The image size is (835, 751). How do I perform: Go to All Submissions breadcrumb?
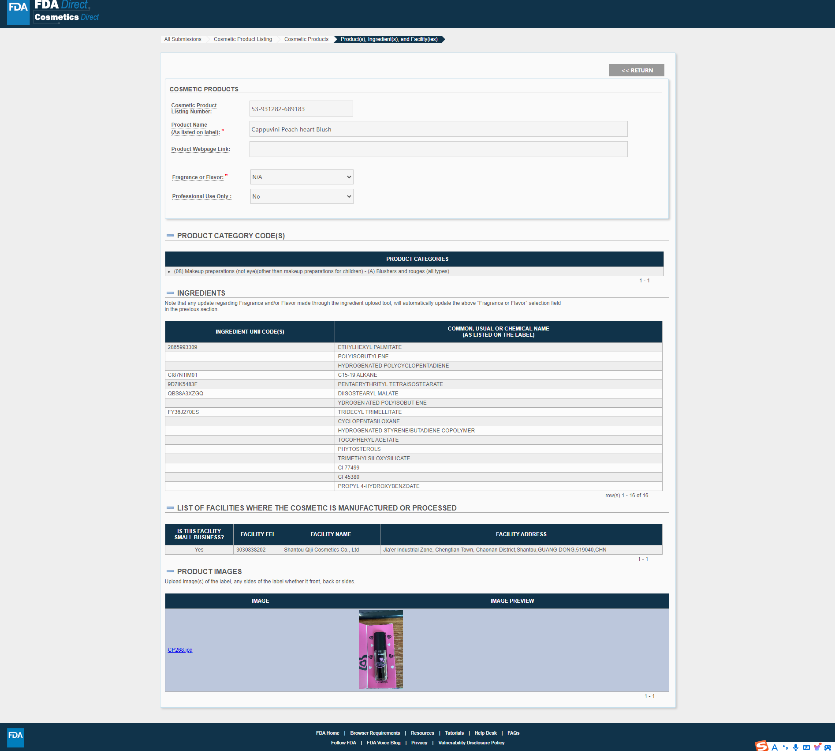(x=183, y=39)
